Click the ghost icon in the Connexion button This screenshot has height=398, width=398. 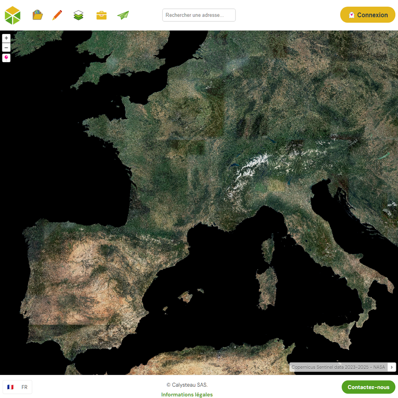351,15
